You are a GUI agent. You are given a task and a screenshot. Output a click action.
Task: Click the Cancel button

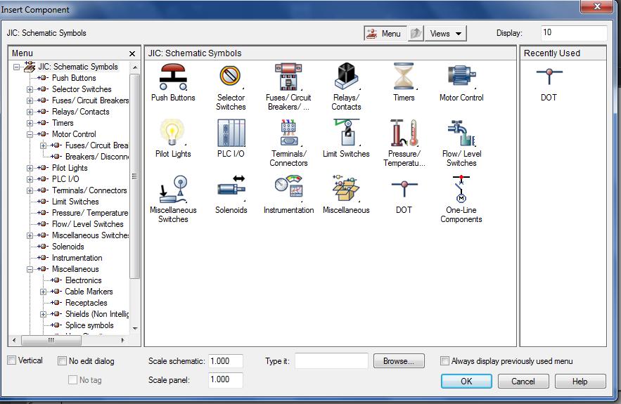(x=523, y=381)
